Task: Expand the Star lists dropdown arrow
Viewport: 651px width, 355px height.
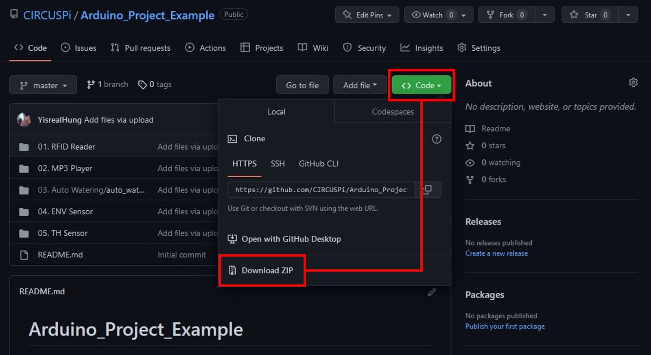Action: pyautogui.click(x=628, y=15)
